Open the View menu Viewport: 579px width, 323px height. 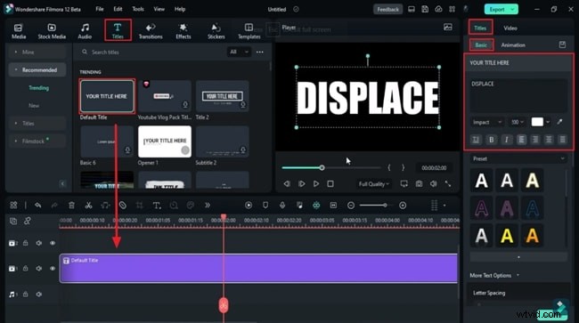[x=159, y=9]
